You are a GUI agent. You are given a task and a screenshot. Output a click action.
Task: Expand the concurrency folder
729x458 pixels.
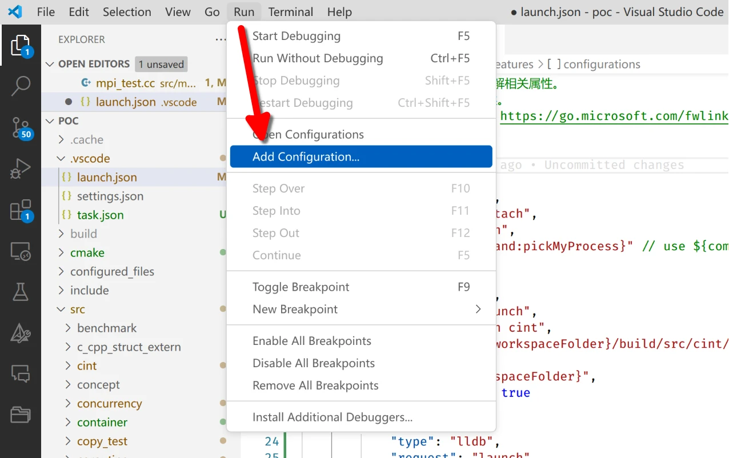69,403
